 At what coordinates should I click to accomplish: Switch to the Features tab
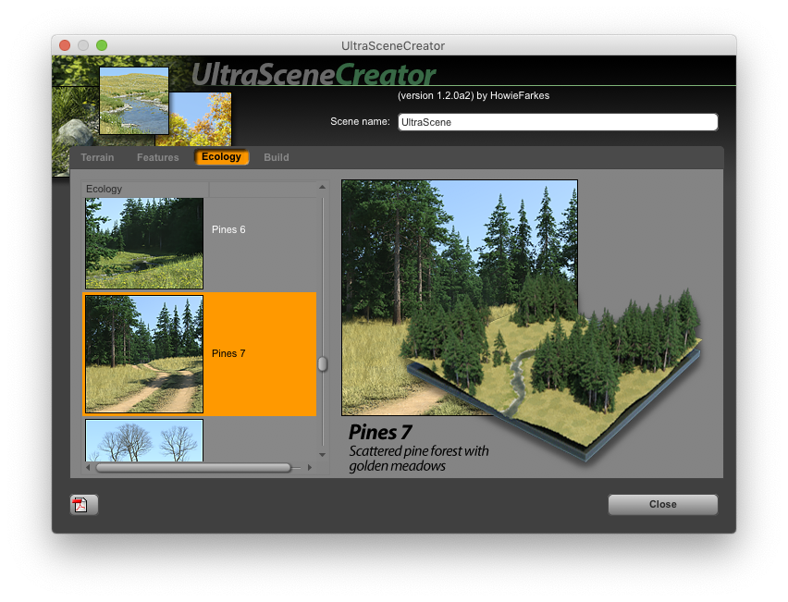point(158,157)
